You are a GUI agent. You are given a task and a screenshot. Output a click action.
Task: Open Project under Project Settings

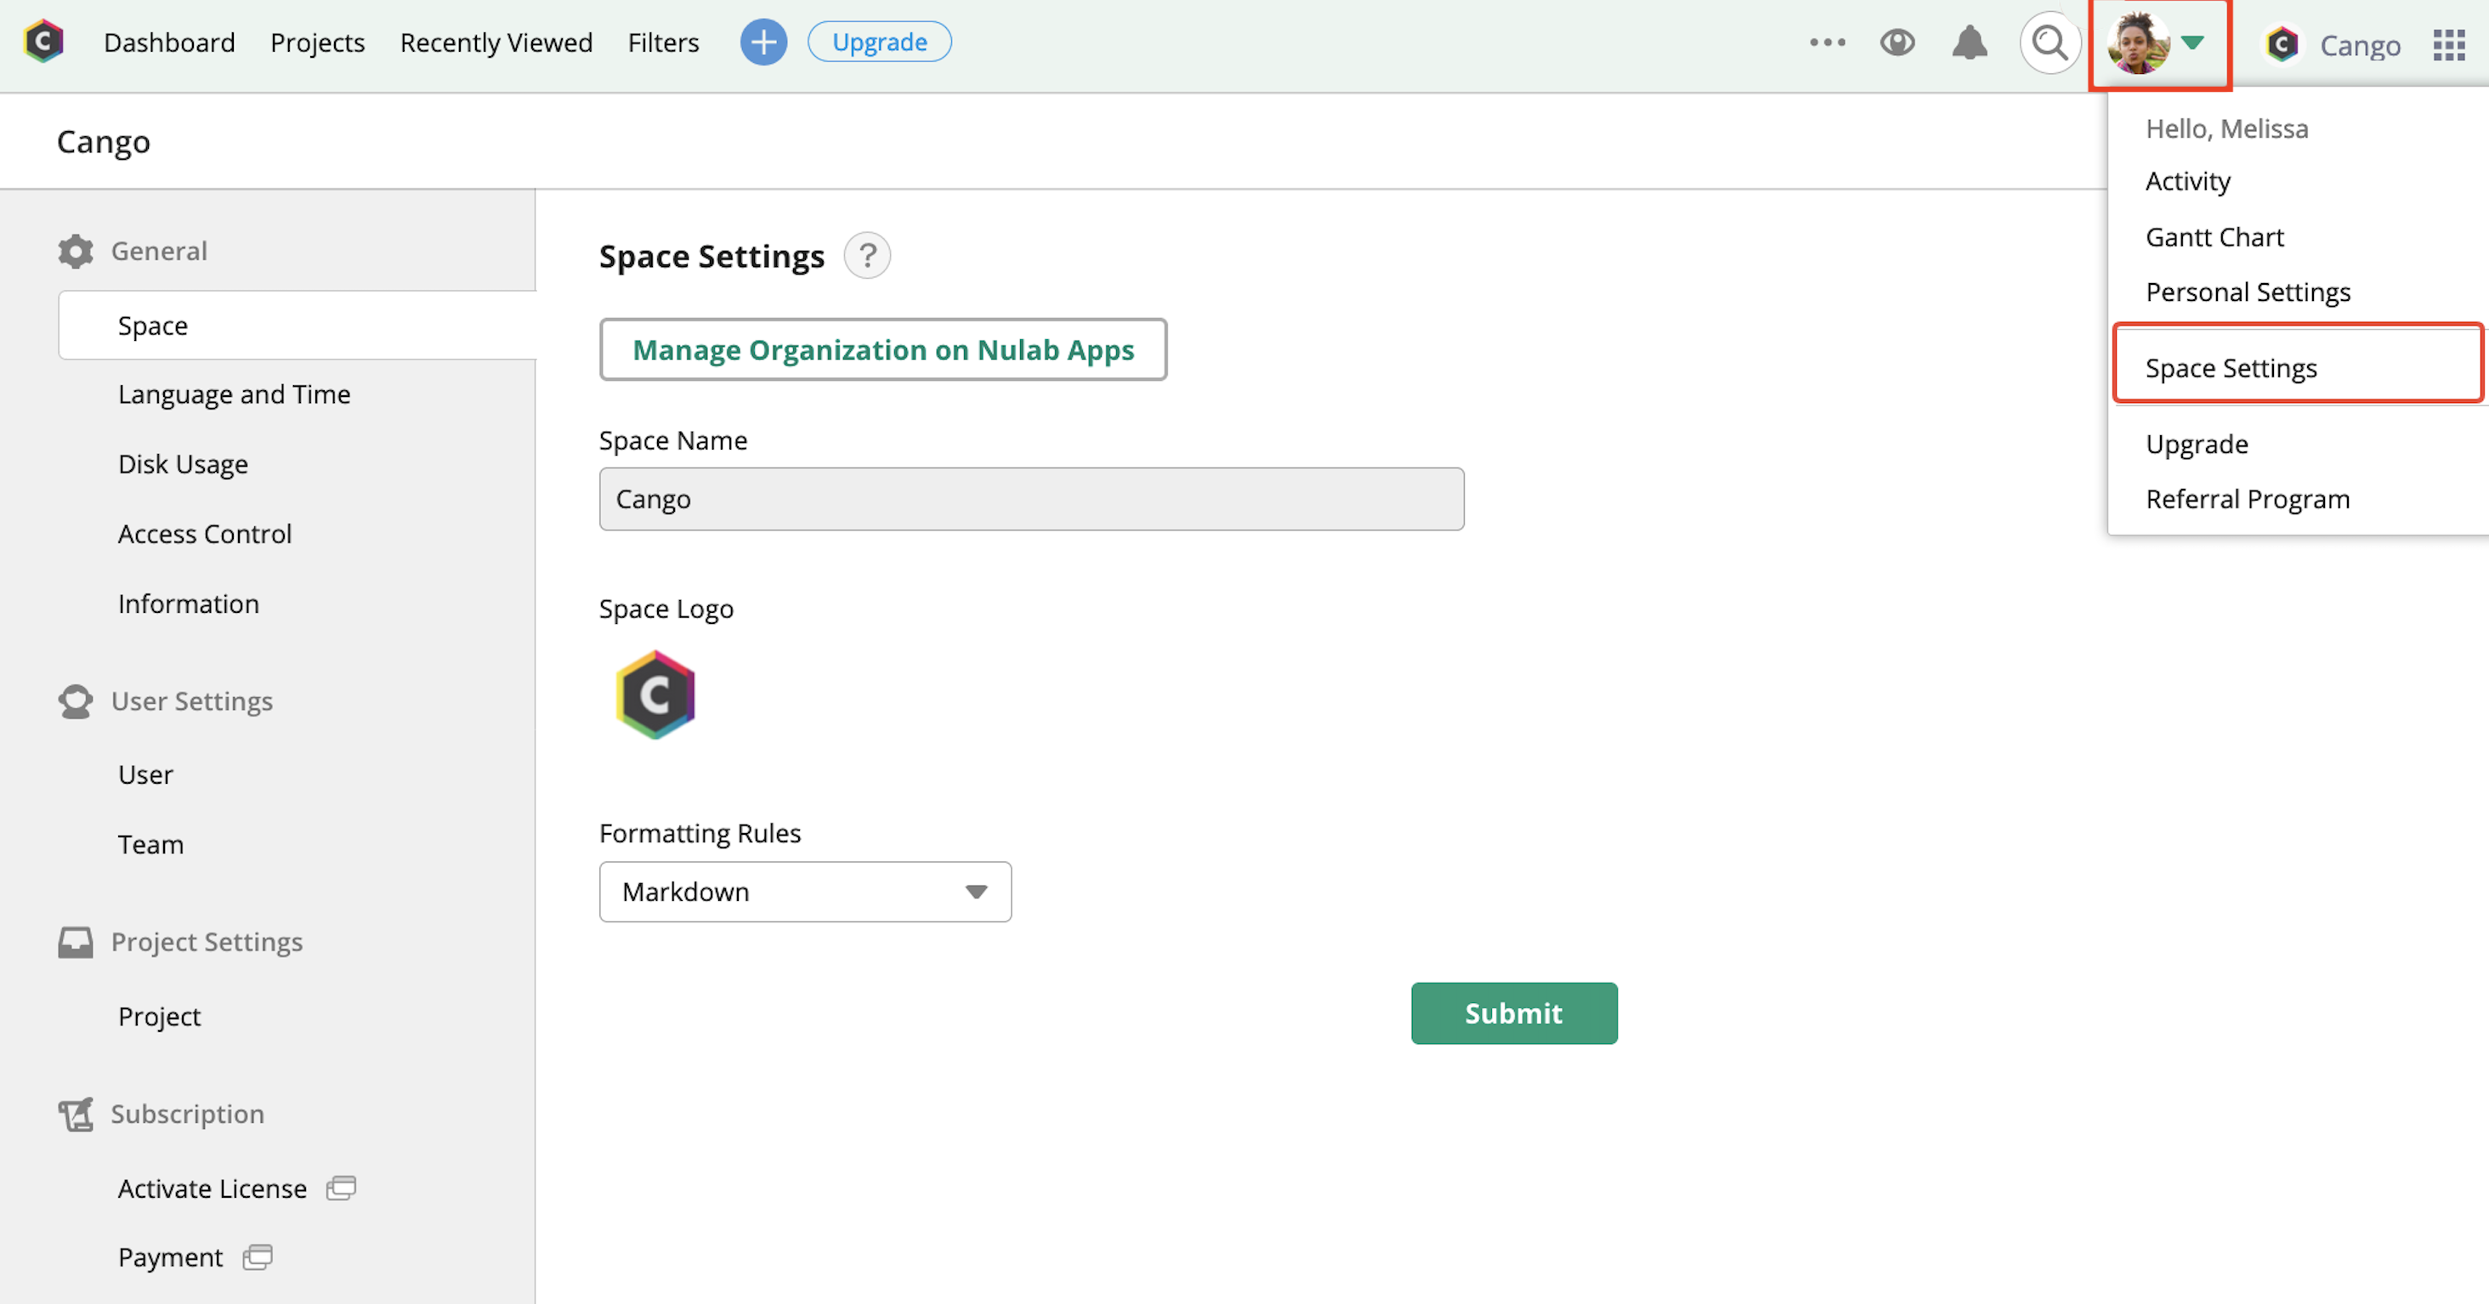[x=160, y=1018]
